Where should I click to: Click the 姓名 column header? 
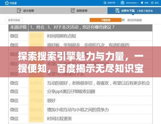tap(37, 27)
